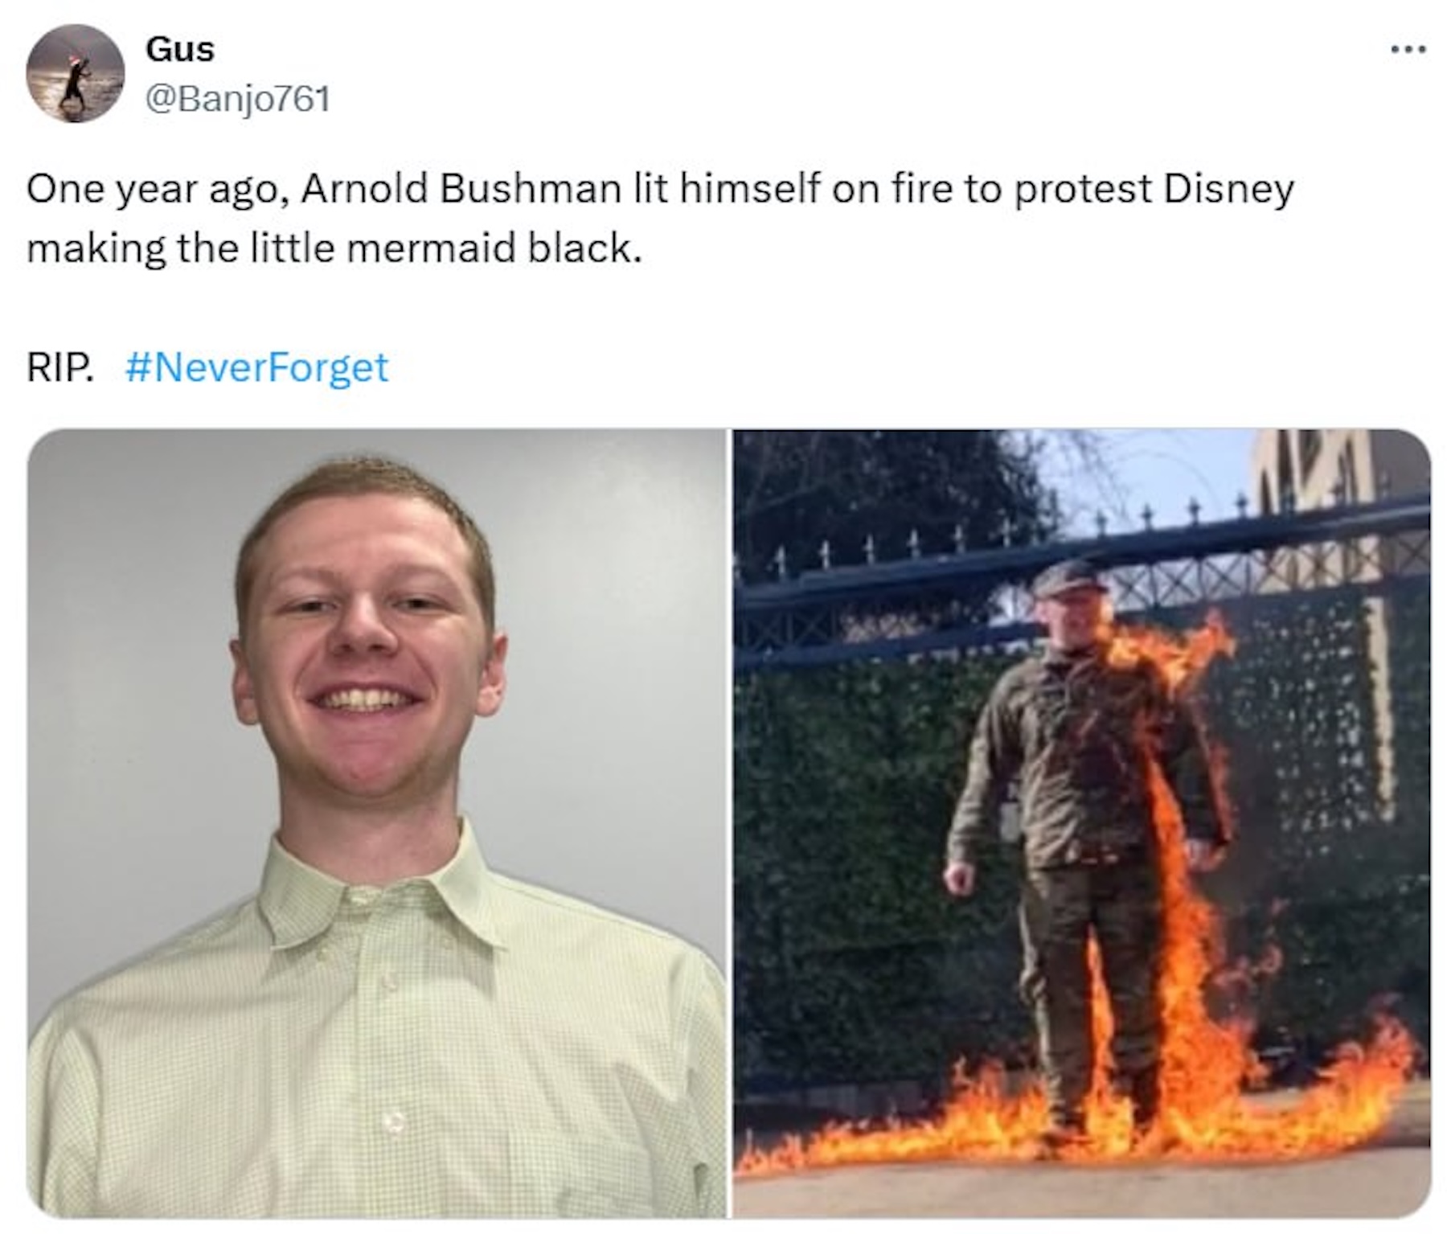Open the #NeverForget hashtag link
The height and width of the screenshot is (1234, 1447).
pyautogui.click(x=257, y=367)
